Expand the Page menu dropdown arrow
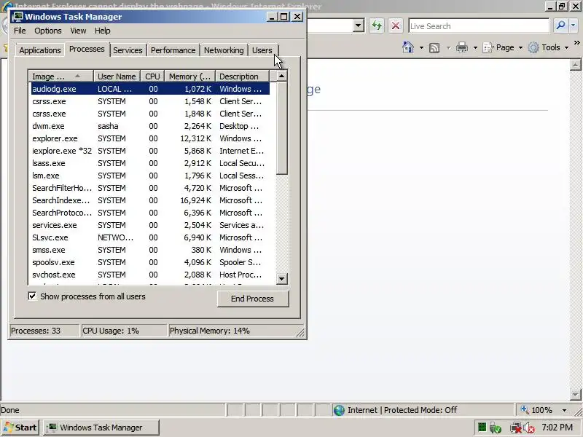Viewport: 583px width, 437px height. [x=520, y=47]
